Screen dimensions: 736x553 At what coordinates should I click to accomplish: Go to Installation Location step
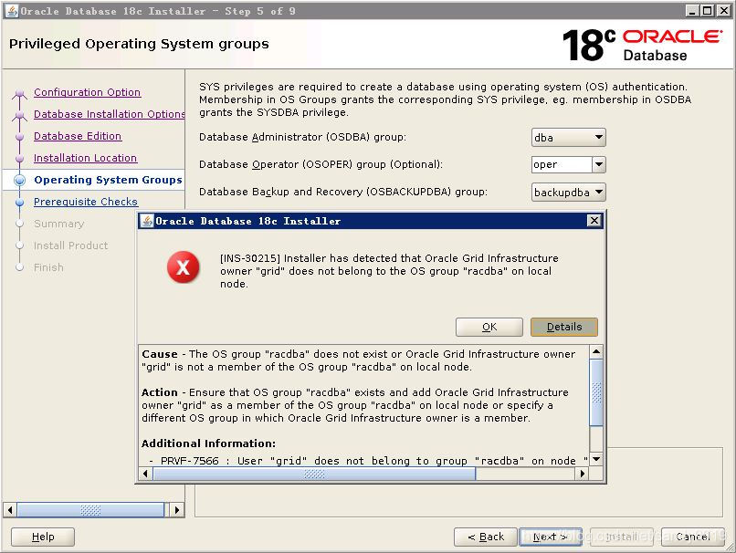pyautogui.click(x=86, y=158)
